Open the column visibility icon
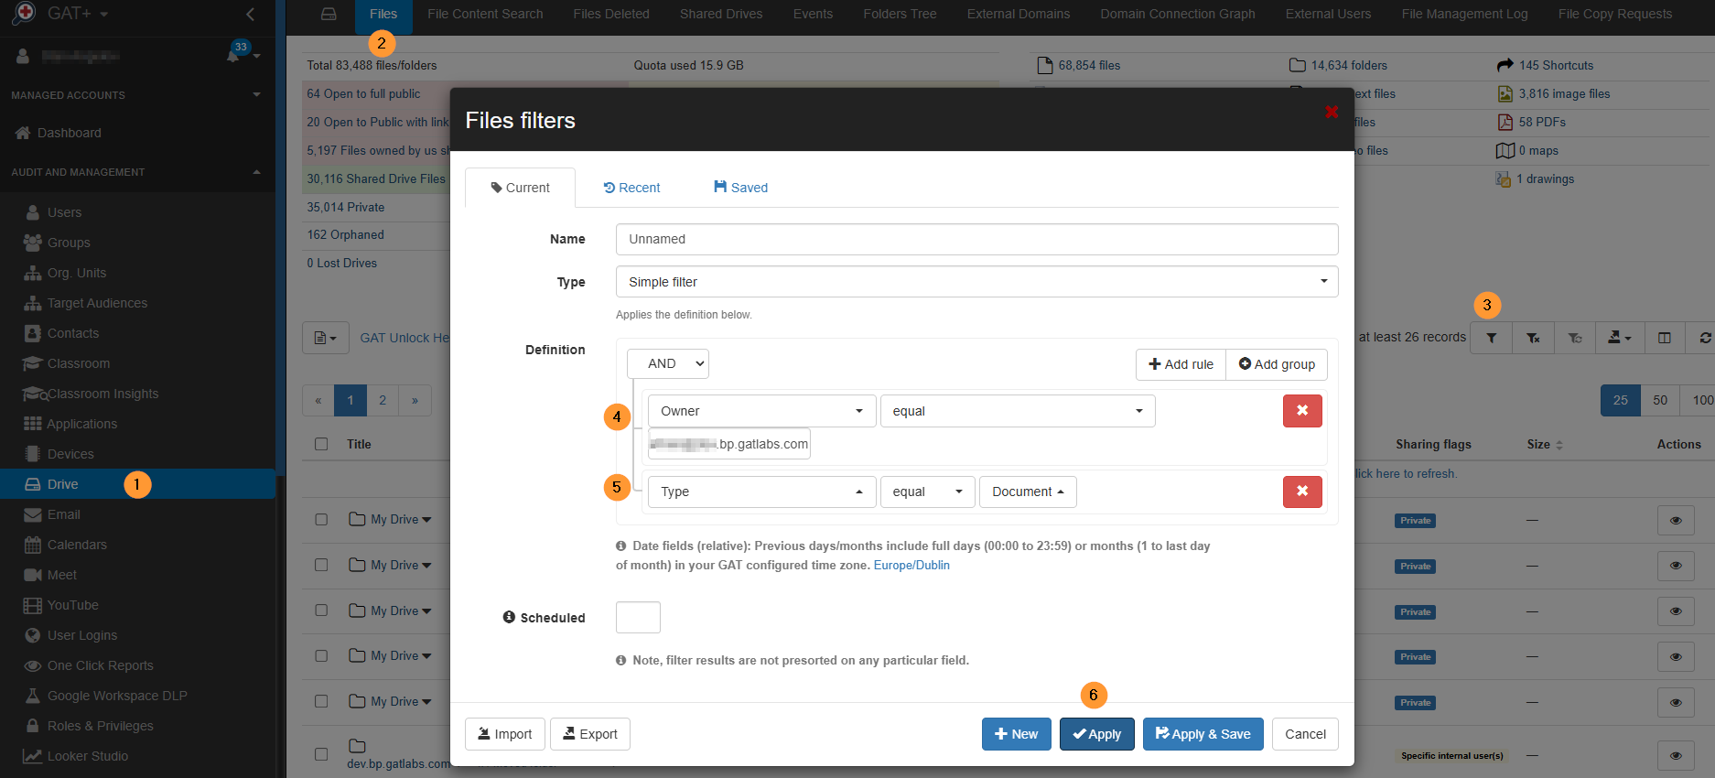Viewport: 1715px width, 778px height. [x=1664, y=338]
